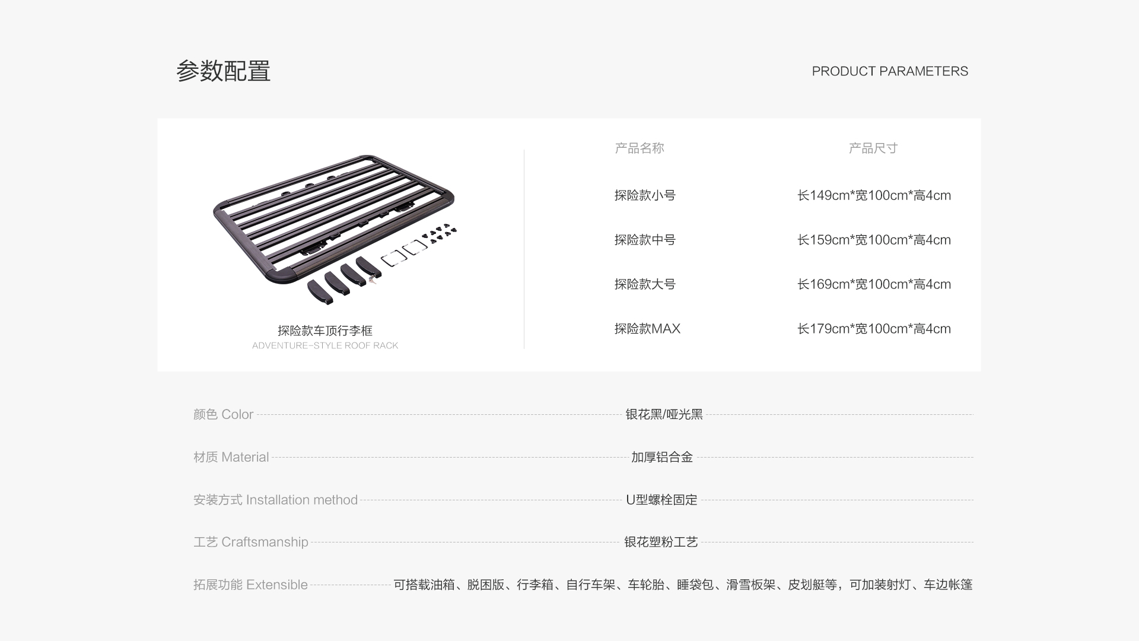This screenshot has height=641, width=1139.
Task: Click the 加厚铝合金 material value
Action: click(x=661, y=457)
